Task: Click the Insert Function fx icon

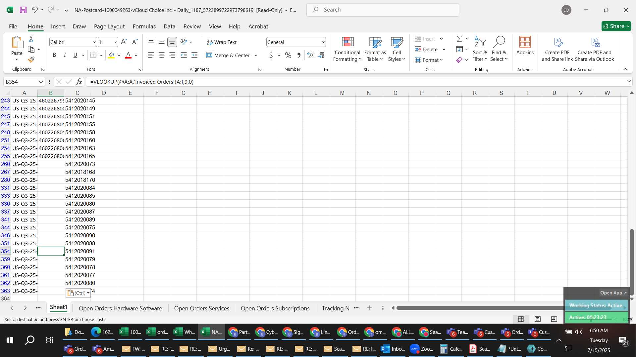Action: click(x=79, y=82)
